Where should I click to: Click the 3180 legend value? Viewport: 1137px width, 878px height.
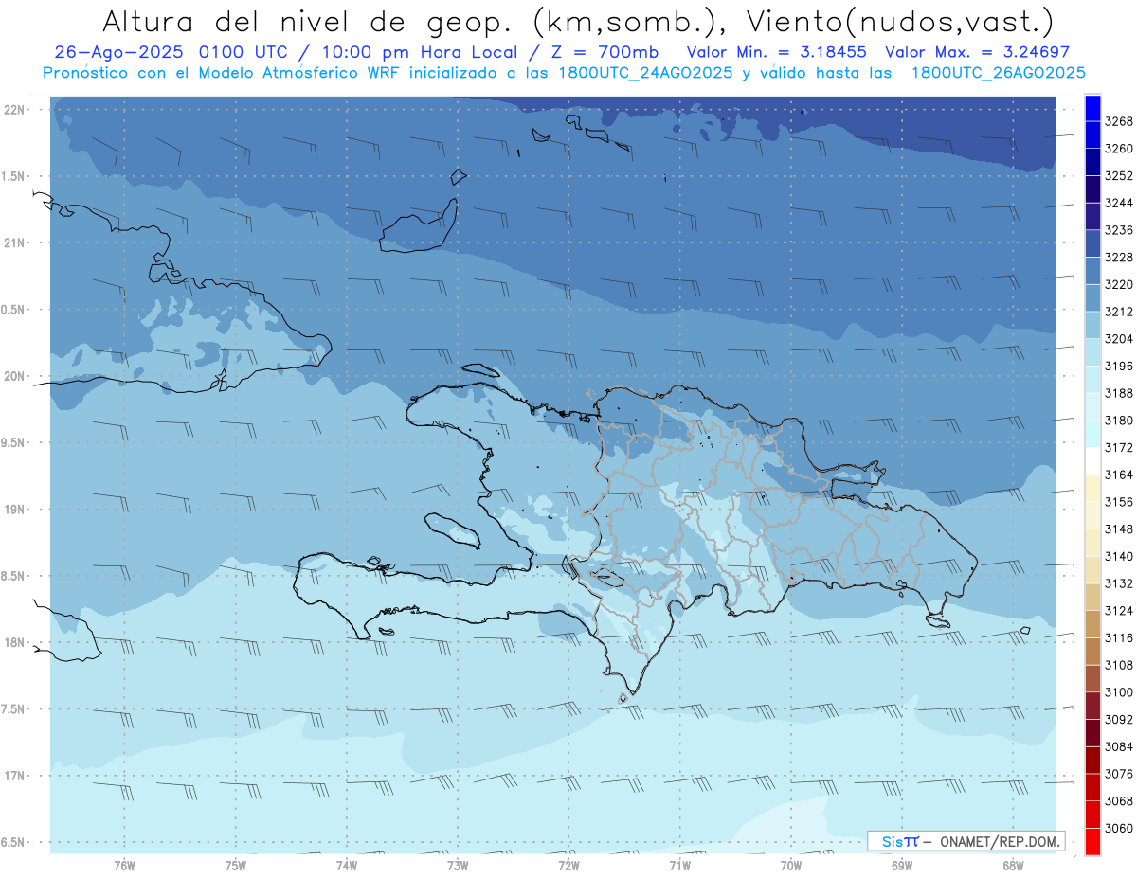click(x=1119, y=421)
